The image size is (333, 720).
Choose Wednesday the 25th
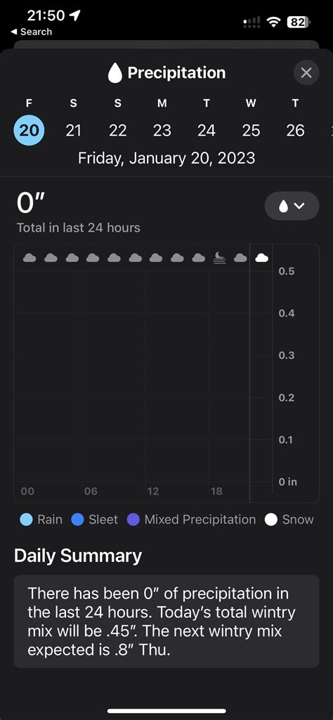point(251,131)
